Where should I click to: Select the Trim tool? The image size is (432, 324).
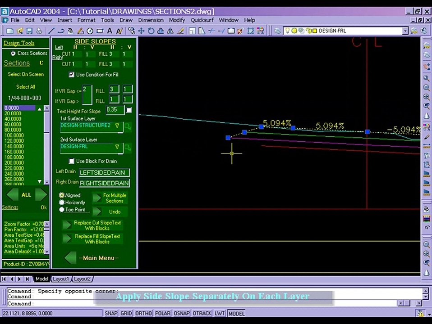(211, 31)
